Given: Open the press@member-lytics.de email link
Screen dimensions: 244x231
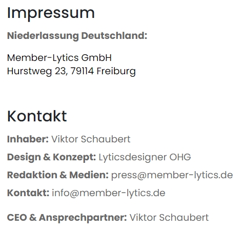Looking at the screenshot, I should [x=172, y=175].
